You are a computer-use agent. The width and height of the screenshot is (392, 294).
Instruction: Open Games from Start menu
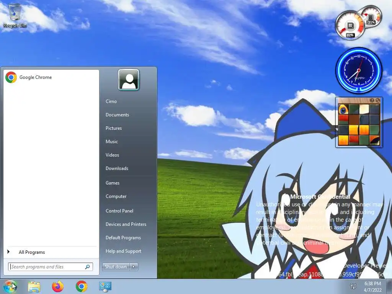click(113, 183)
